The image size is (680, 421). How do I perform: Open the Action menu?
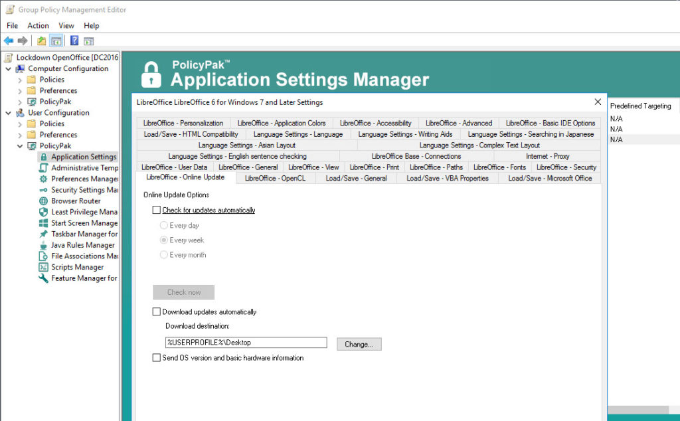pyautogui.click(x=38, y=26)
